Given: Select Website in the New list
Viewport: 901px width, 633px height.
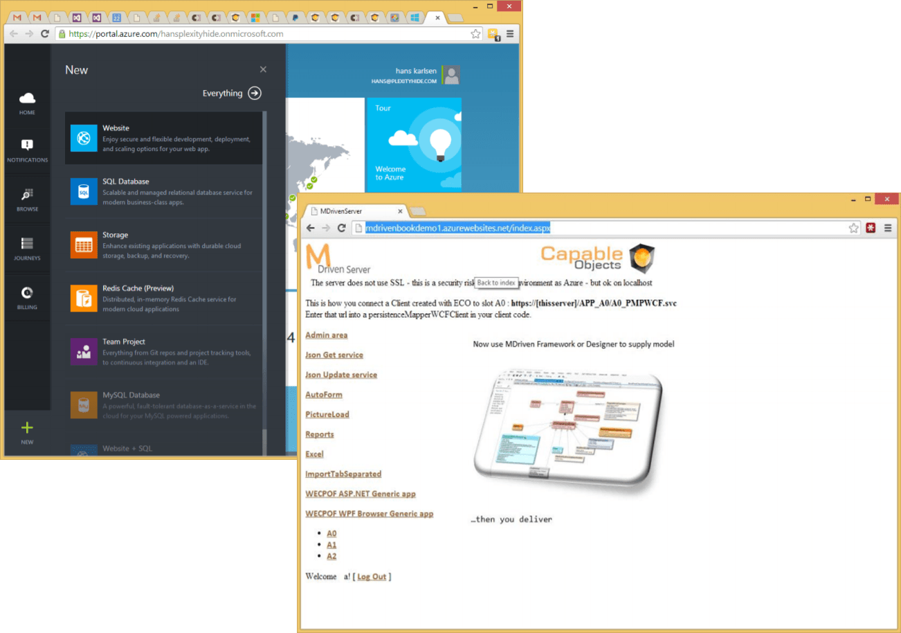Looking at the screenshot, I should [163, 139].
